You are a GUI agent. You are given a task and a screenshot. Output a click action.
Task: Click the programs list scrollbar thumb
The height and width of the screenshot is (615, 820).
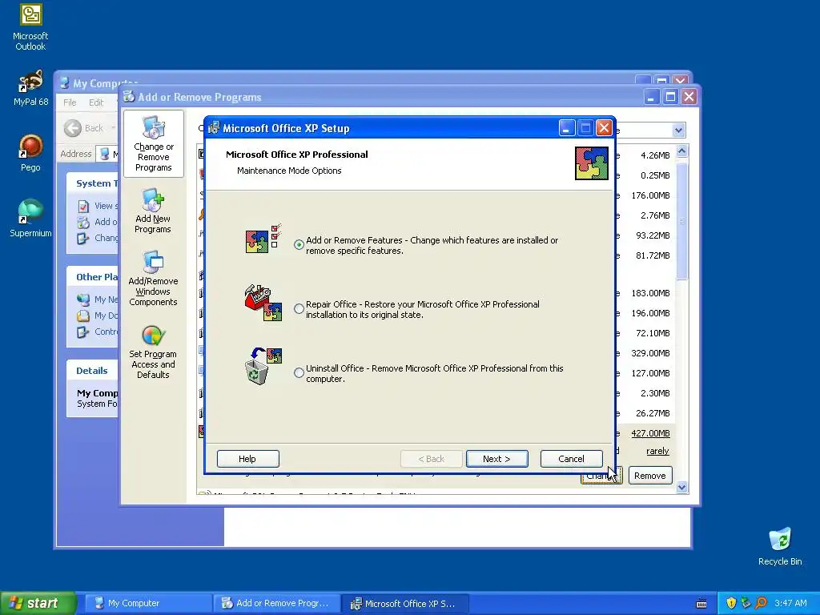pyautogui.click(x=682, y=222)
